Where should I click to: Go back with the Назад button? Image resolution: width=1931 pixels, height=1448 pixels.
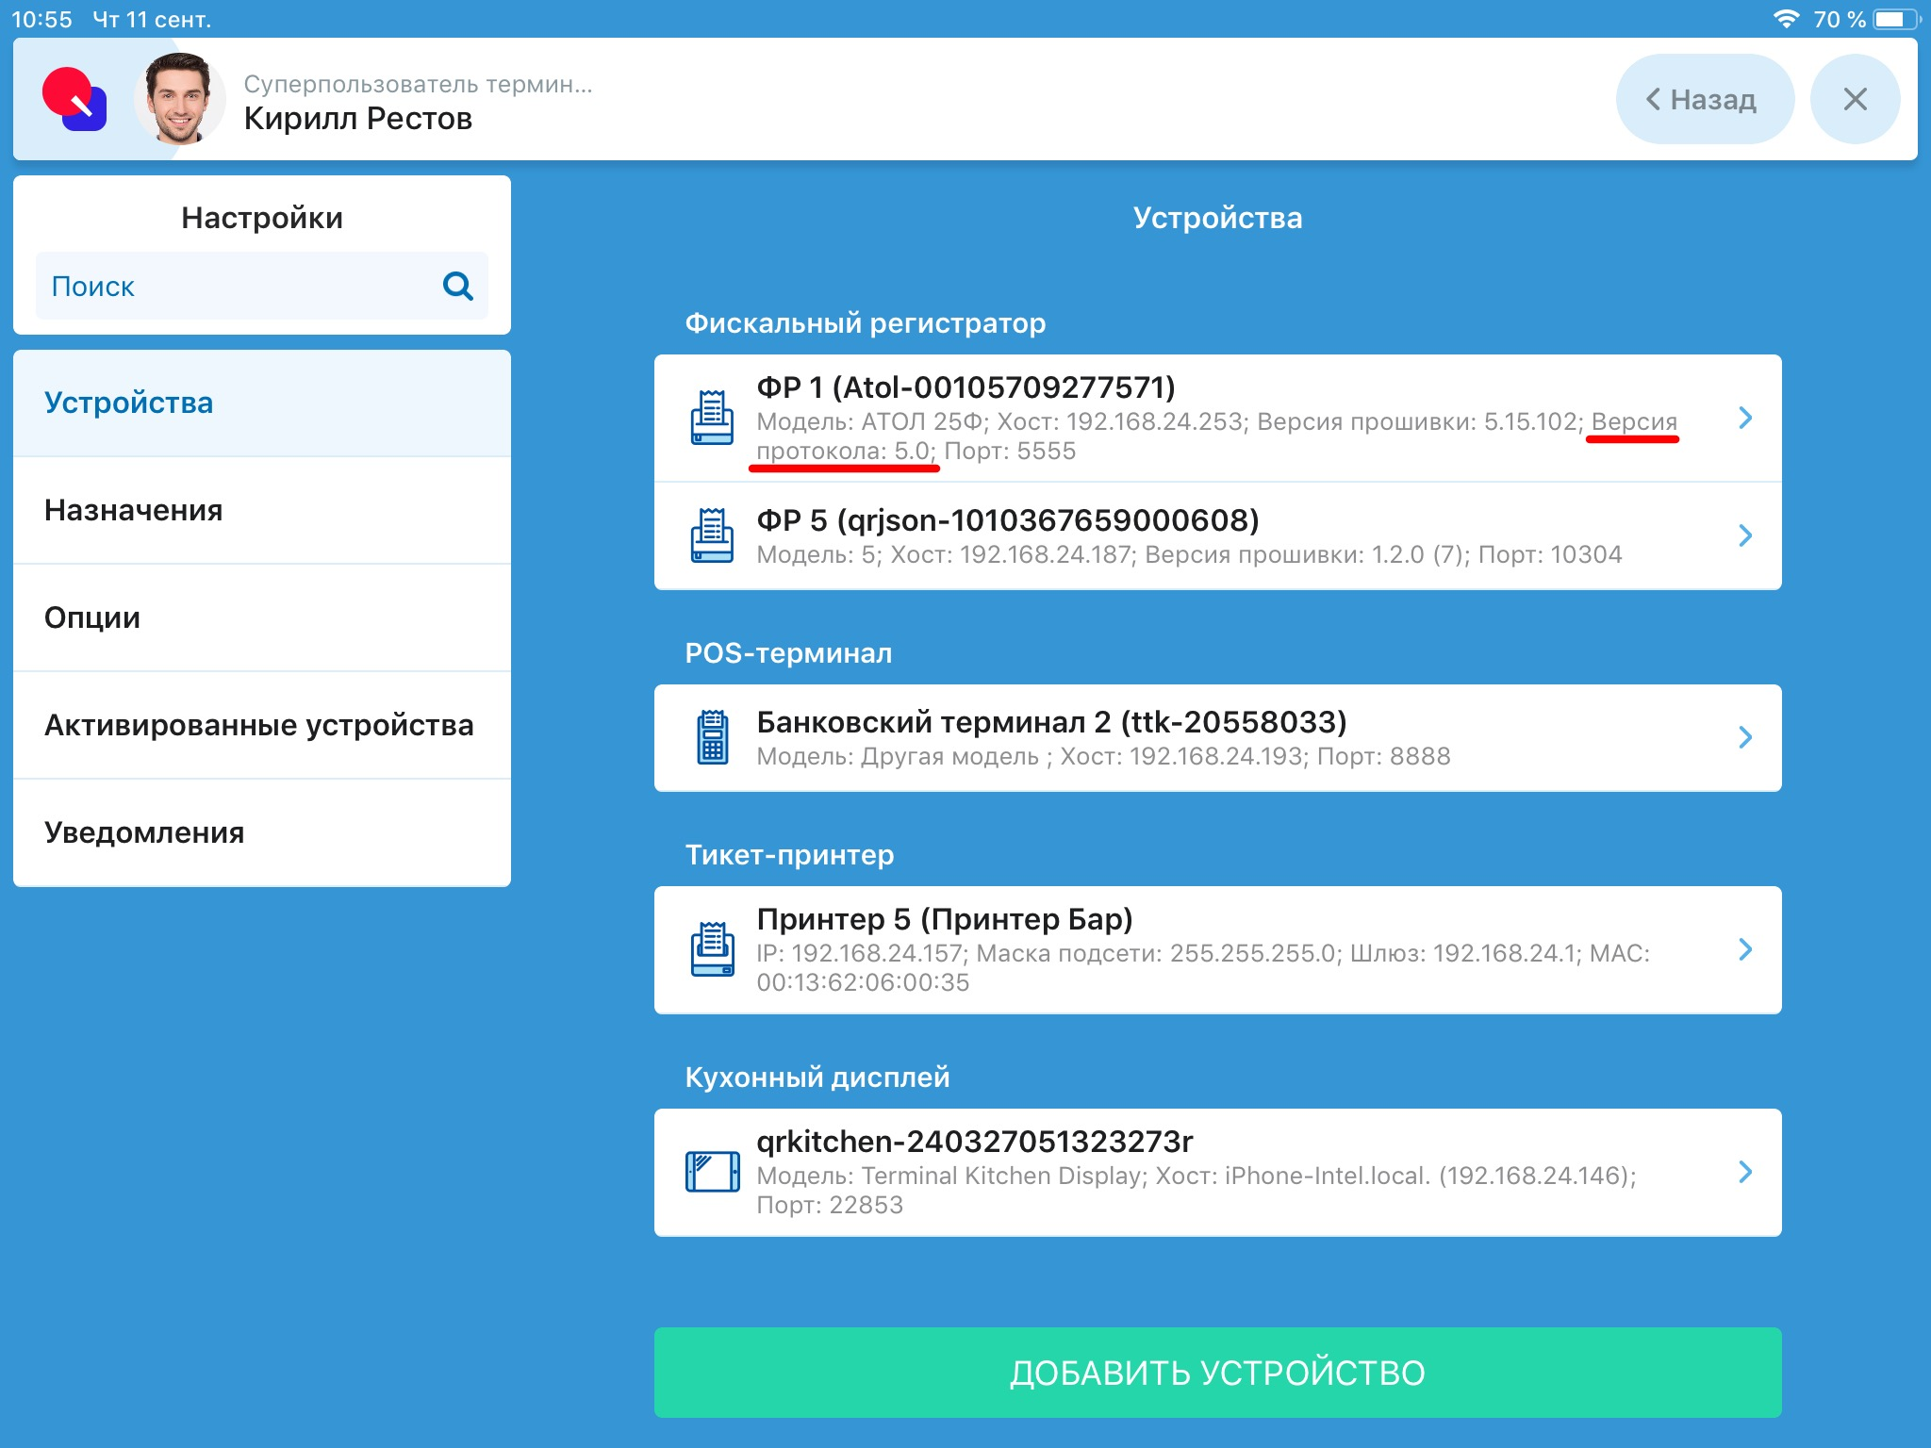1703,99
